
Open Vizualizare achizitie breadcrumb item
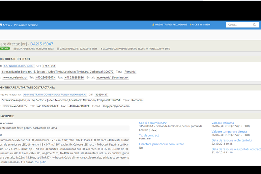coord(26,25)
